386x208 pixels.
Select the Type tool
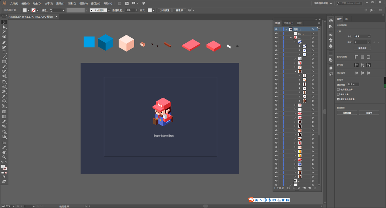coord(4,52)
